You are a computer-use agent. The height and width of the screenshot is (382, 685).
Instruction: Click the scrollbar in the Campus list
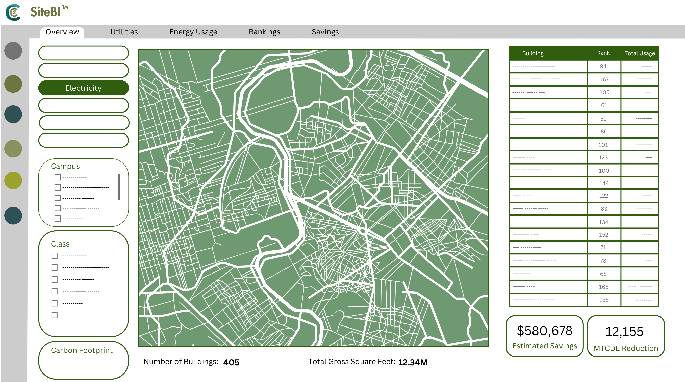click(x=119, y=187)
